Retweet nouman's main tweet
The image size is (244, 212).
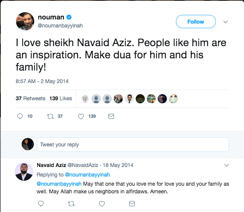(50, 116)
